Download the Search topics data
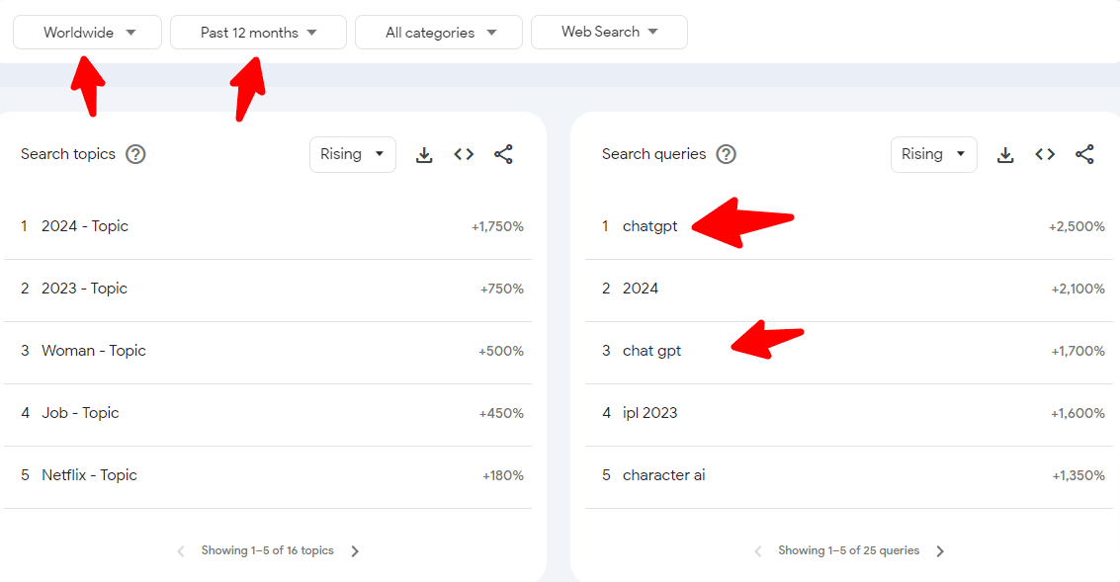Screen dimensions: 1120x582 [424, 154]
